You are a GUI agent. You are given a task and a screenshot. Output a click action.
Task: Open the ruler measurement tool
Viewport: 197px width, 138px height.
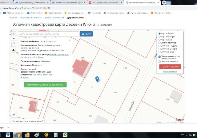click(14, 115)
